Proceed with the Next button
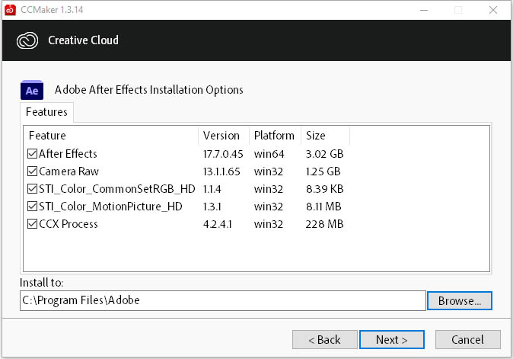This screenshot has width=513, height=359. (391, 339)
